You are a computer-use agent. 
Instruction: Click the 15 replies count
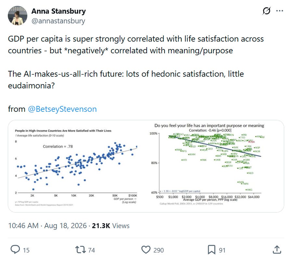point(26,250)
